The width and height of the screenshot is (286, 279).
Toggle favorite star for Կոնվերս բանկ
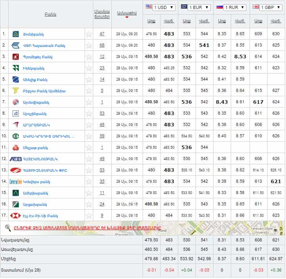[x=89, y=182]
